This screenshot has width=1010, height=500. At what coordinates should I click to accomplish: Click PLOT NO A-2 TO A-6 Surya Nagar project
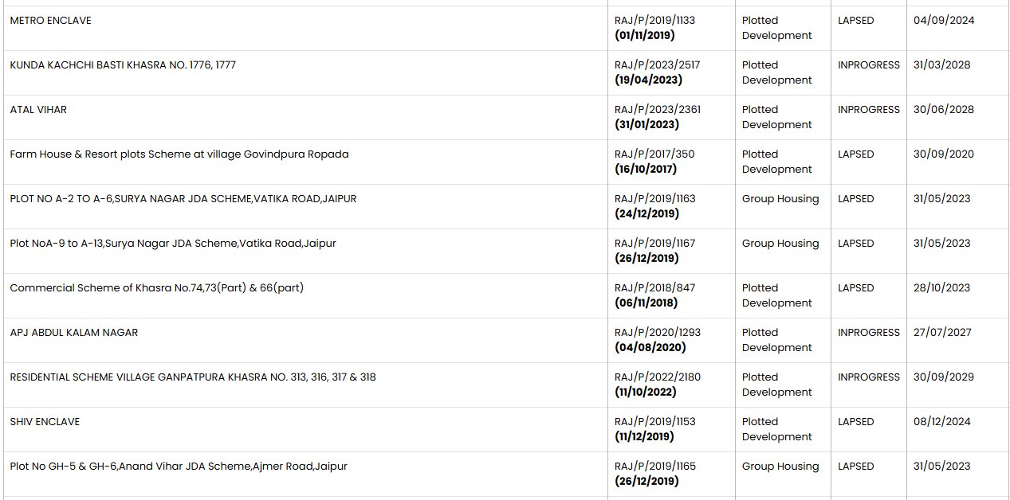point(183,199)
